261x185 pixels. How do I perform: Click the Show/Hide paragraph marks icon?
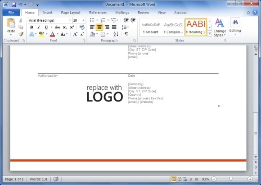126,34
